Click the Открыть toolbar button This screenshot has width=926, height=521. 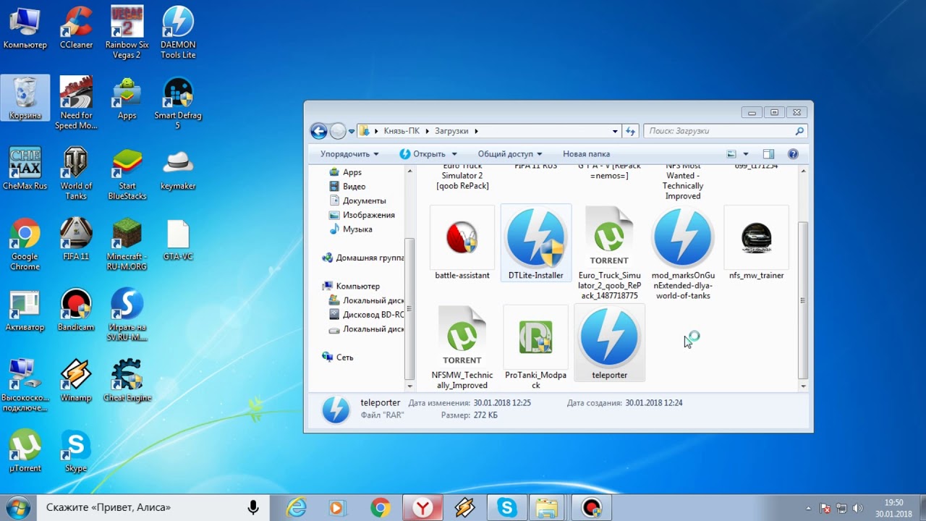pos(422,154)
